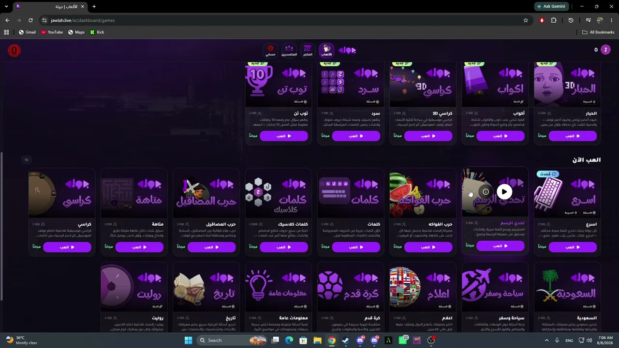Open the المتجر (Store) nav tab

[x=308, y=50]
